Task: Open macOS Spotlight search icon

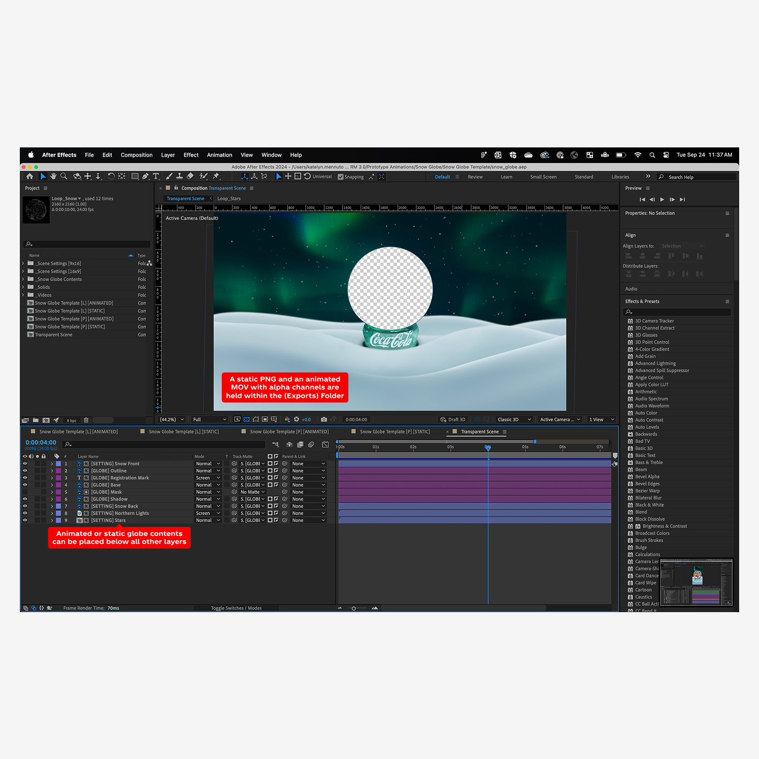Action: click(652, 155)
